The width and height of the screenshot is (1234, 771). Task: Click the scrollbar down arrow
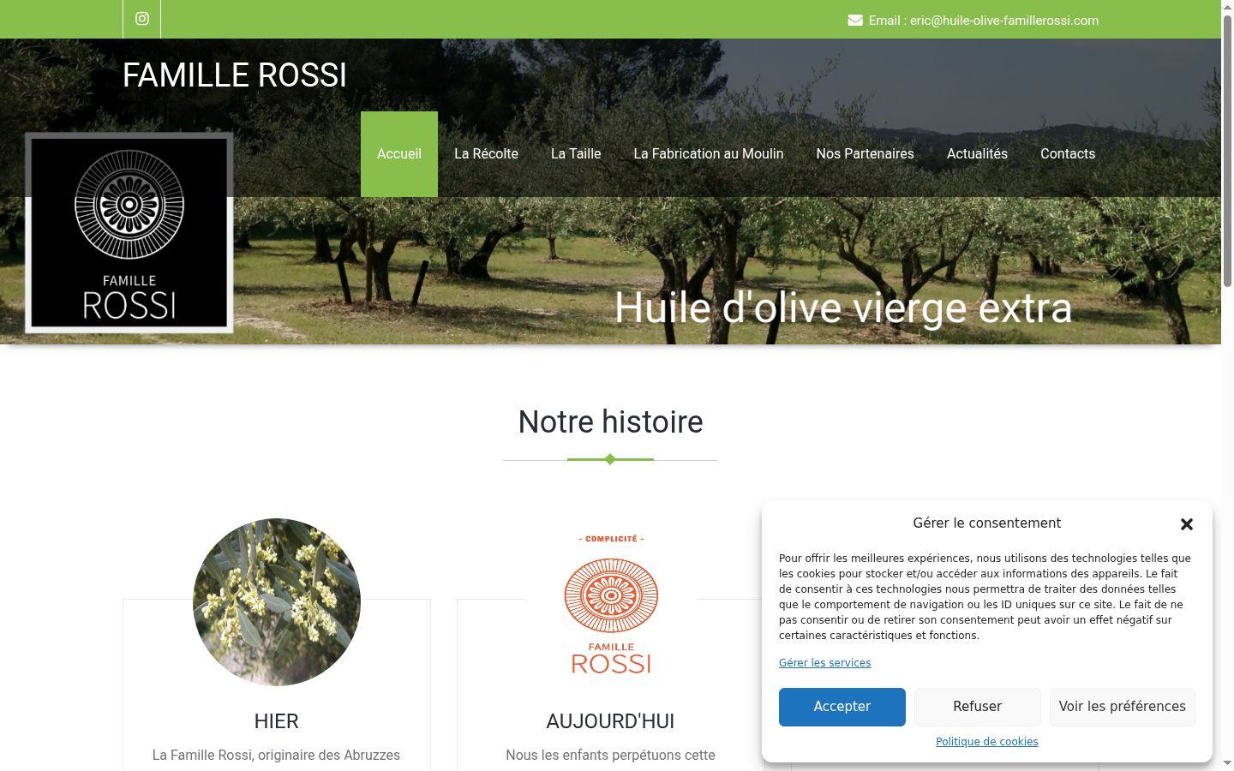point(1227,762)
